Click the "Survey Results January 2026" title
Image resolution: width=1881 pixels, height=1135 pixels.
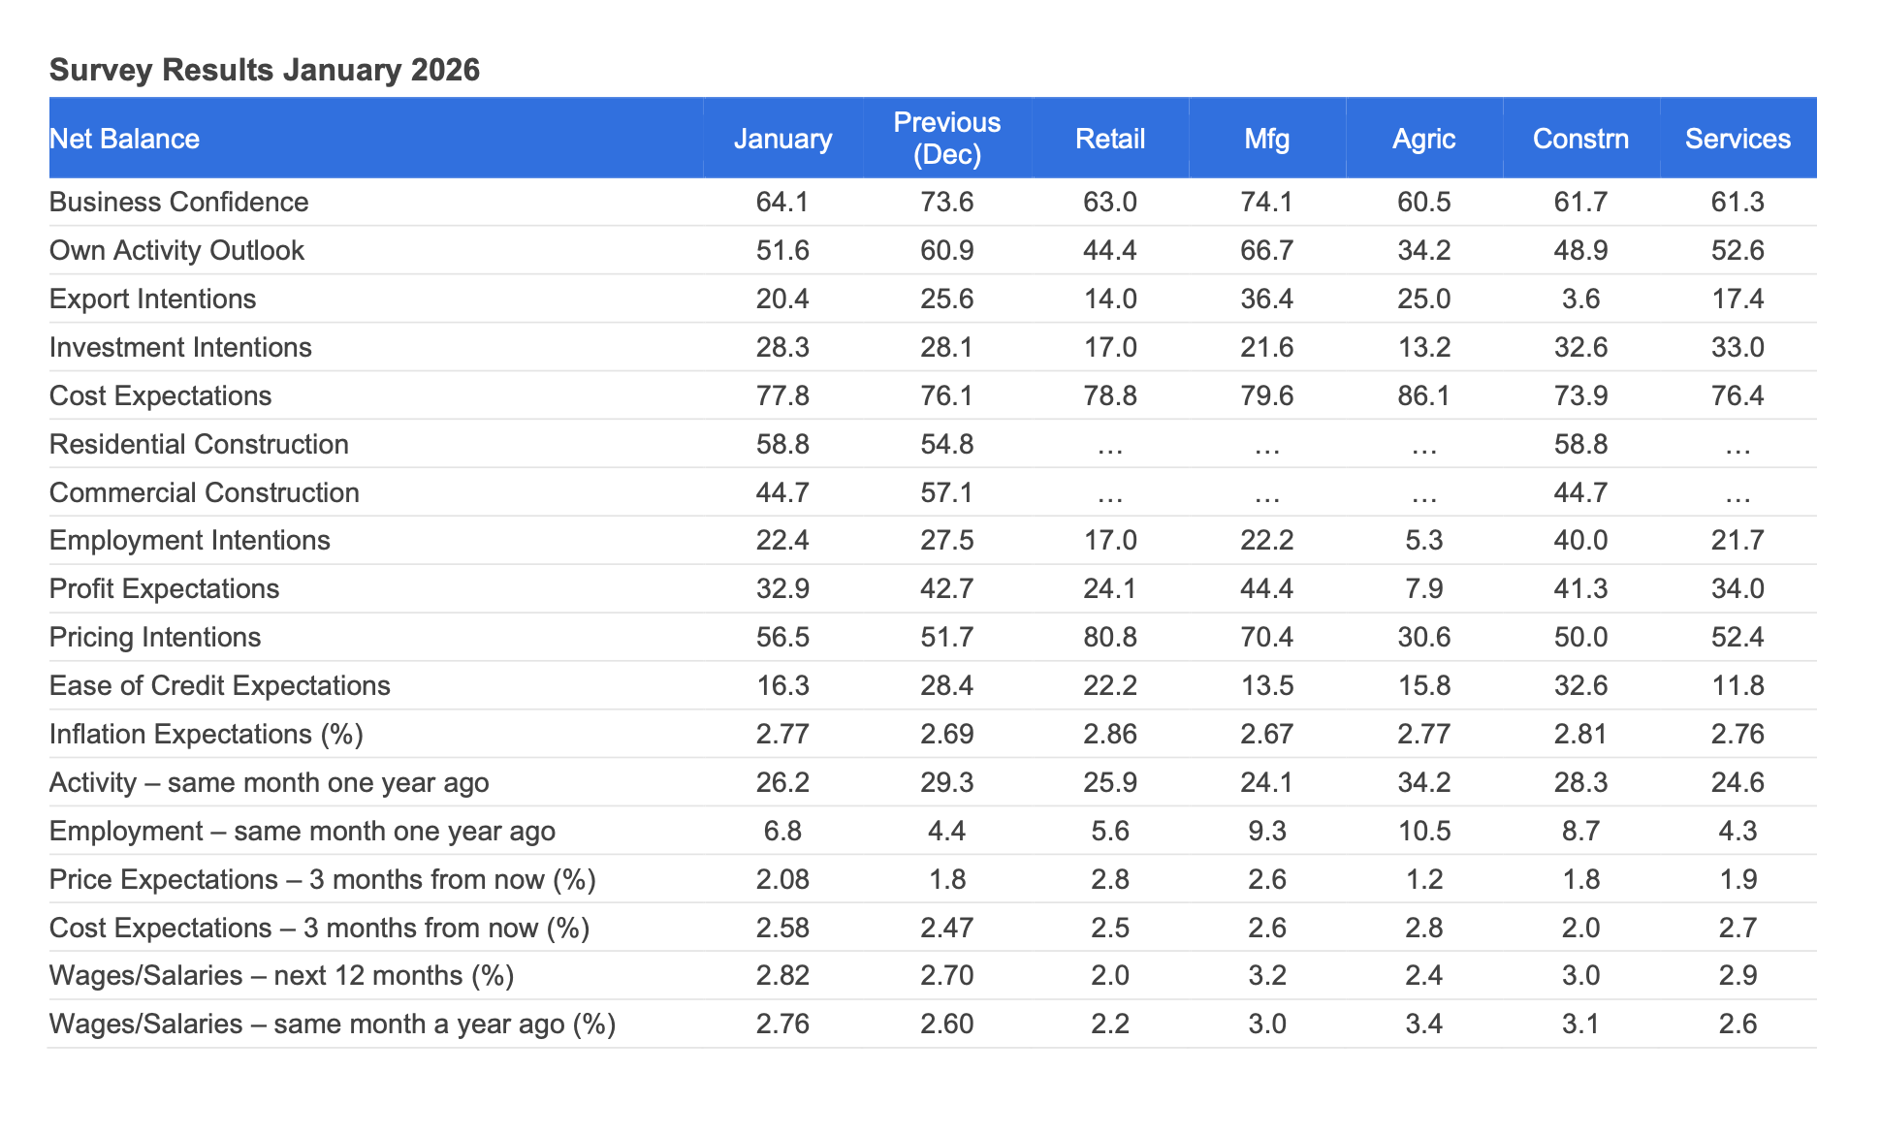click(x=265, y=70)
